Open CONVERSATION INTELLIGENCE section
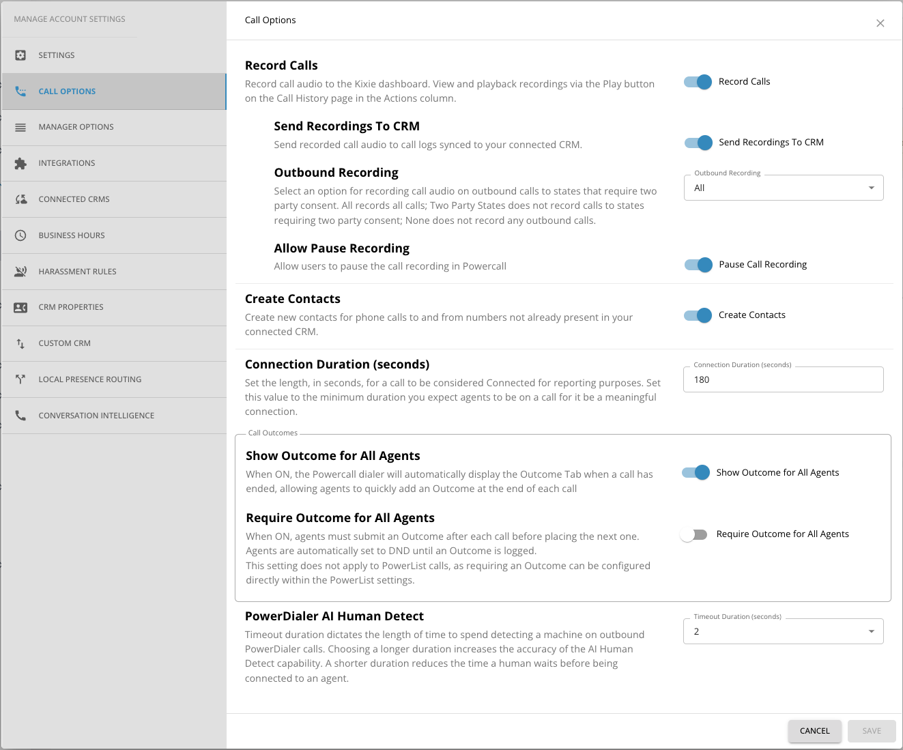Viewport: 903px width, 750px height. click(x=114, y=416)
